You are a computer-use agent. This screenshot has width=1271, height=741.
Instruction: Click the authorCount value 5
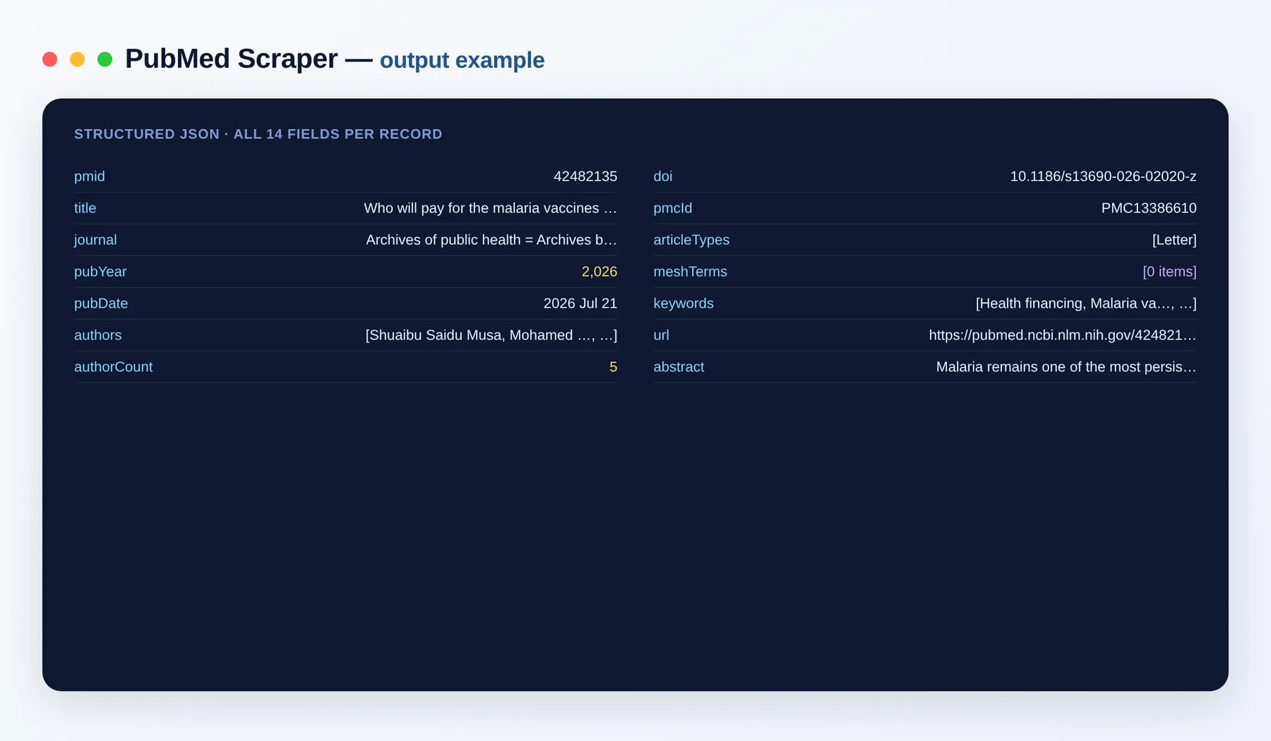[x=613, y=367]
